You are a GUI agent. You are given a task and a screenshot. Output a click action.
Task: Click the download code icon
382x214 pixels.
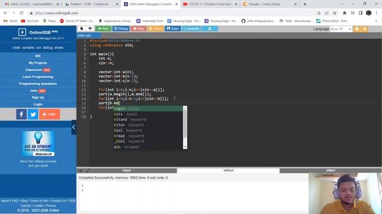click(210, 29)
